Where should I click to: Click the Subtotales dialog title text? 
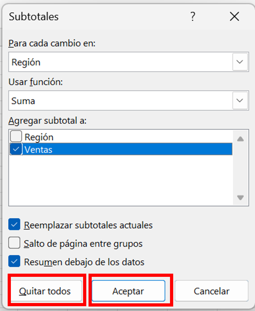pos(34,16)
